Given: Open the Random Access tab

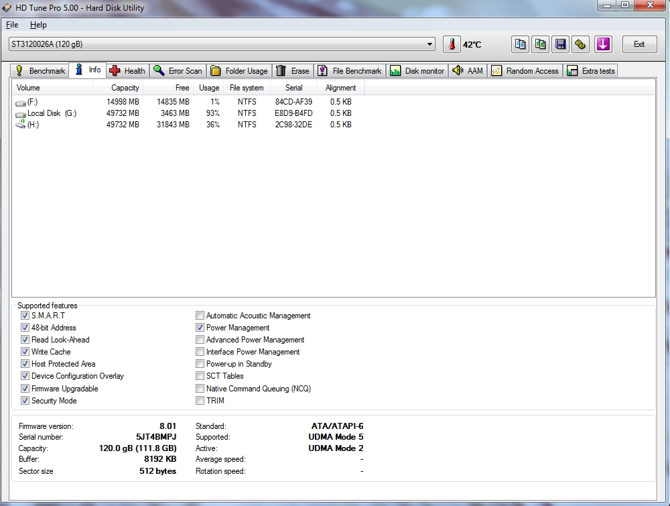Looking at the screenshot, I should coord(525,70).
